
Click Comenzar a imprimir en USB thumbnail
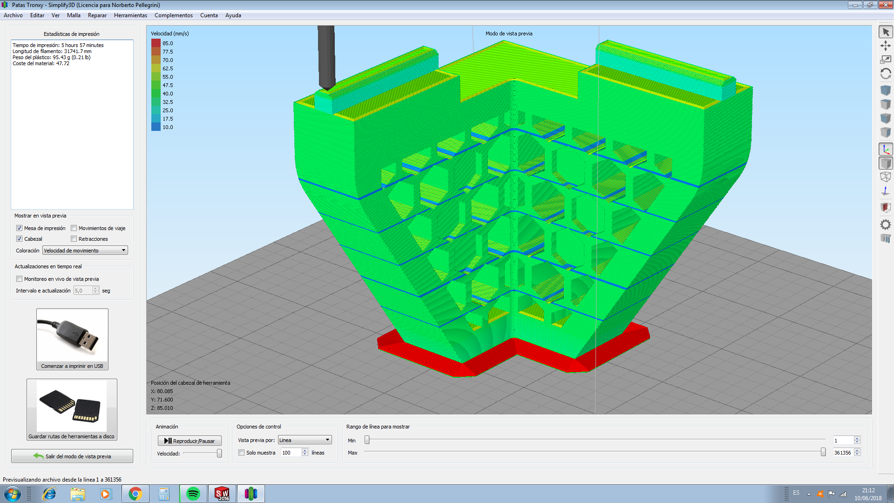coord(72,340)
